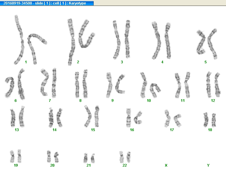The image size is (226, 175).
Task: Pick the straight right chromosome 3 homolog
Action: pyautogui.click(x=128, y=39)
